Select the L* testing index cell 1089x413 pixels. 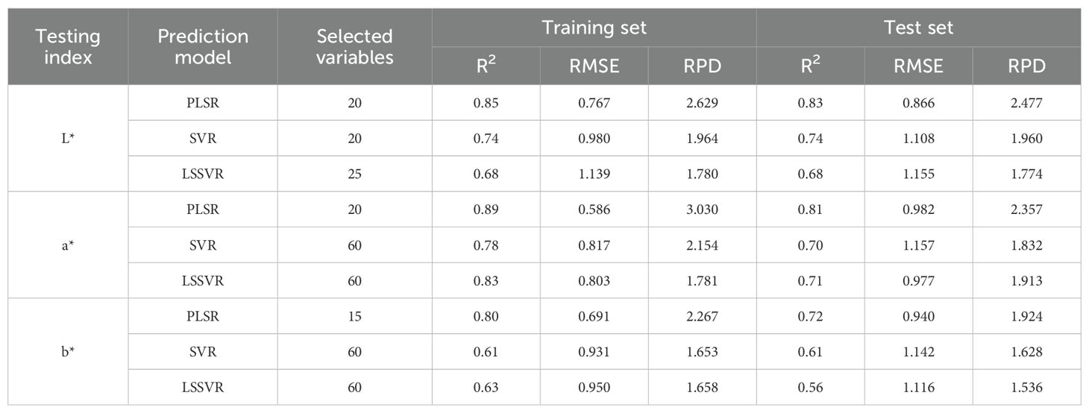67,139
